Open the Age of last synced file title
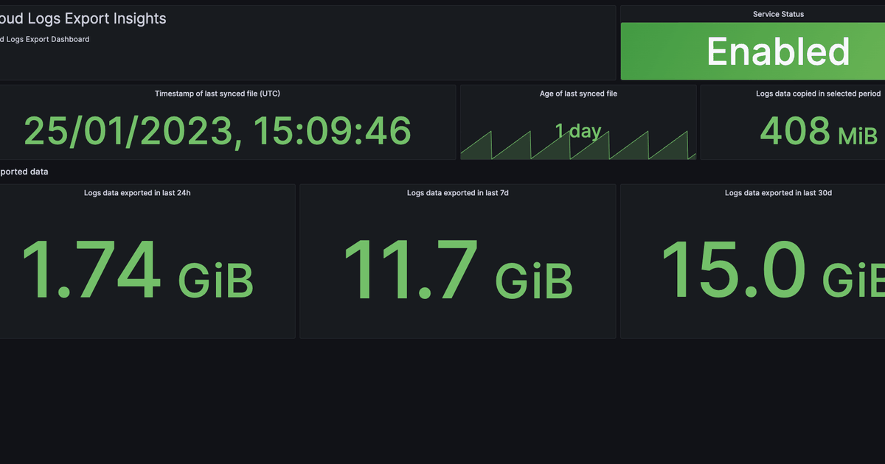Screen dimensions: 885x464 (578, 94)
